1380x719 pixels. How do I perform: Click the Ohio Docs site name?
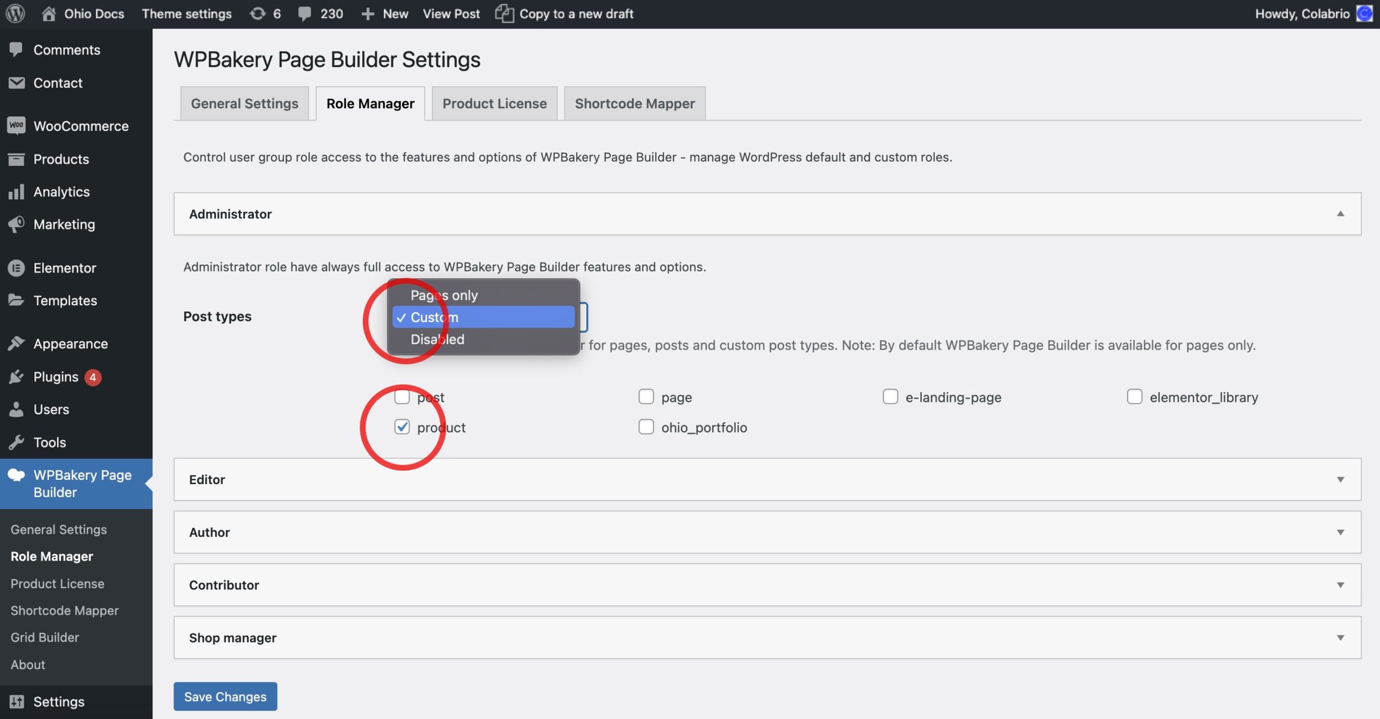pos(94,13)
